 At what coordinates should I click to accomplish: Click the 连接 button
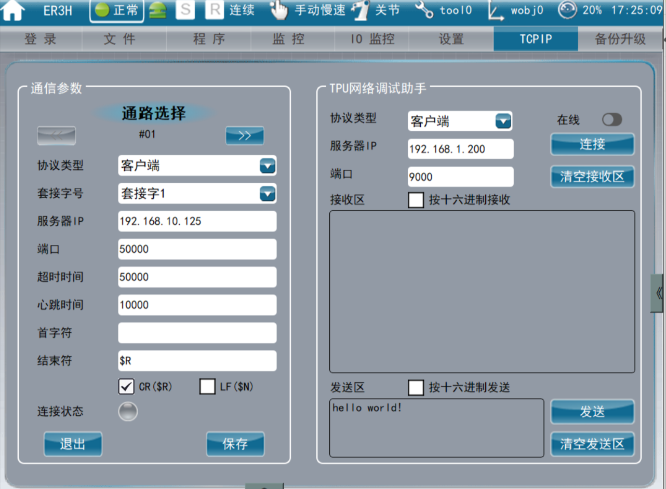pyautogui.click(x=593, y=144)
